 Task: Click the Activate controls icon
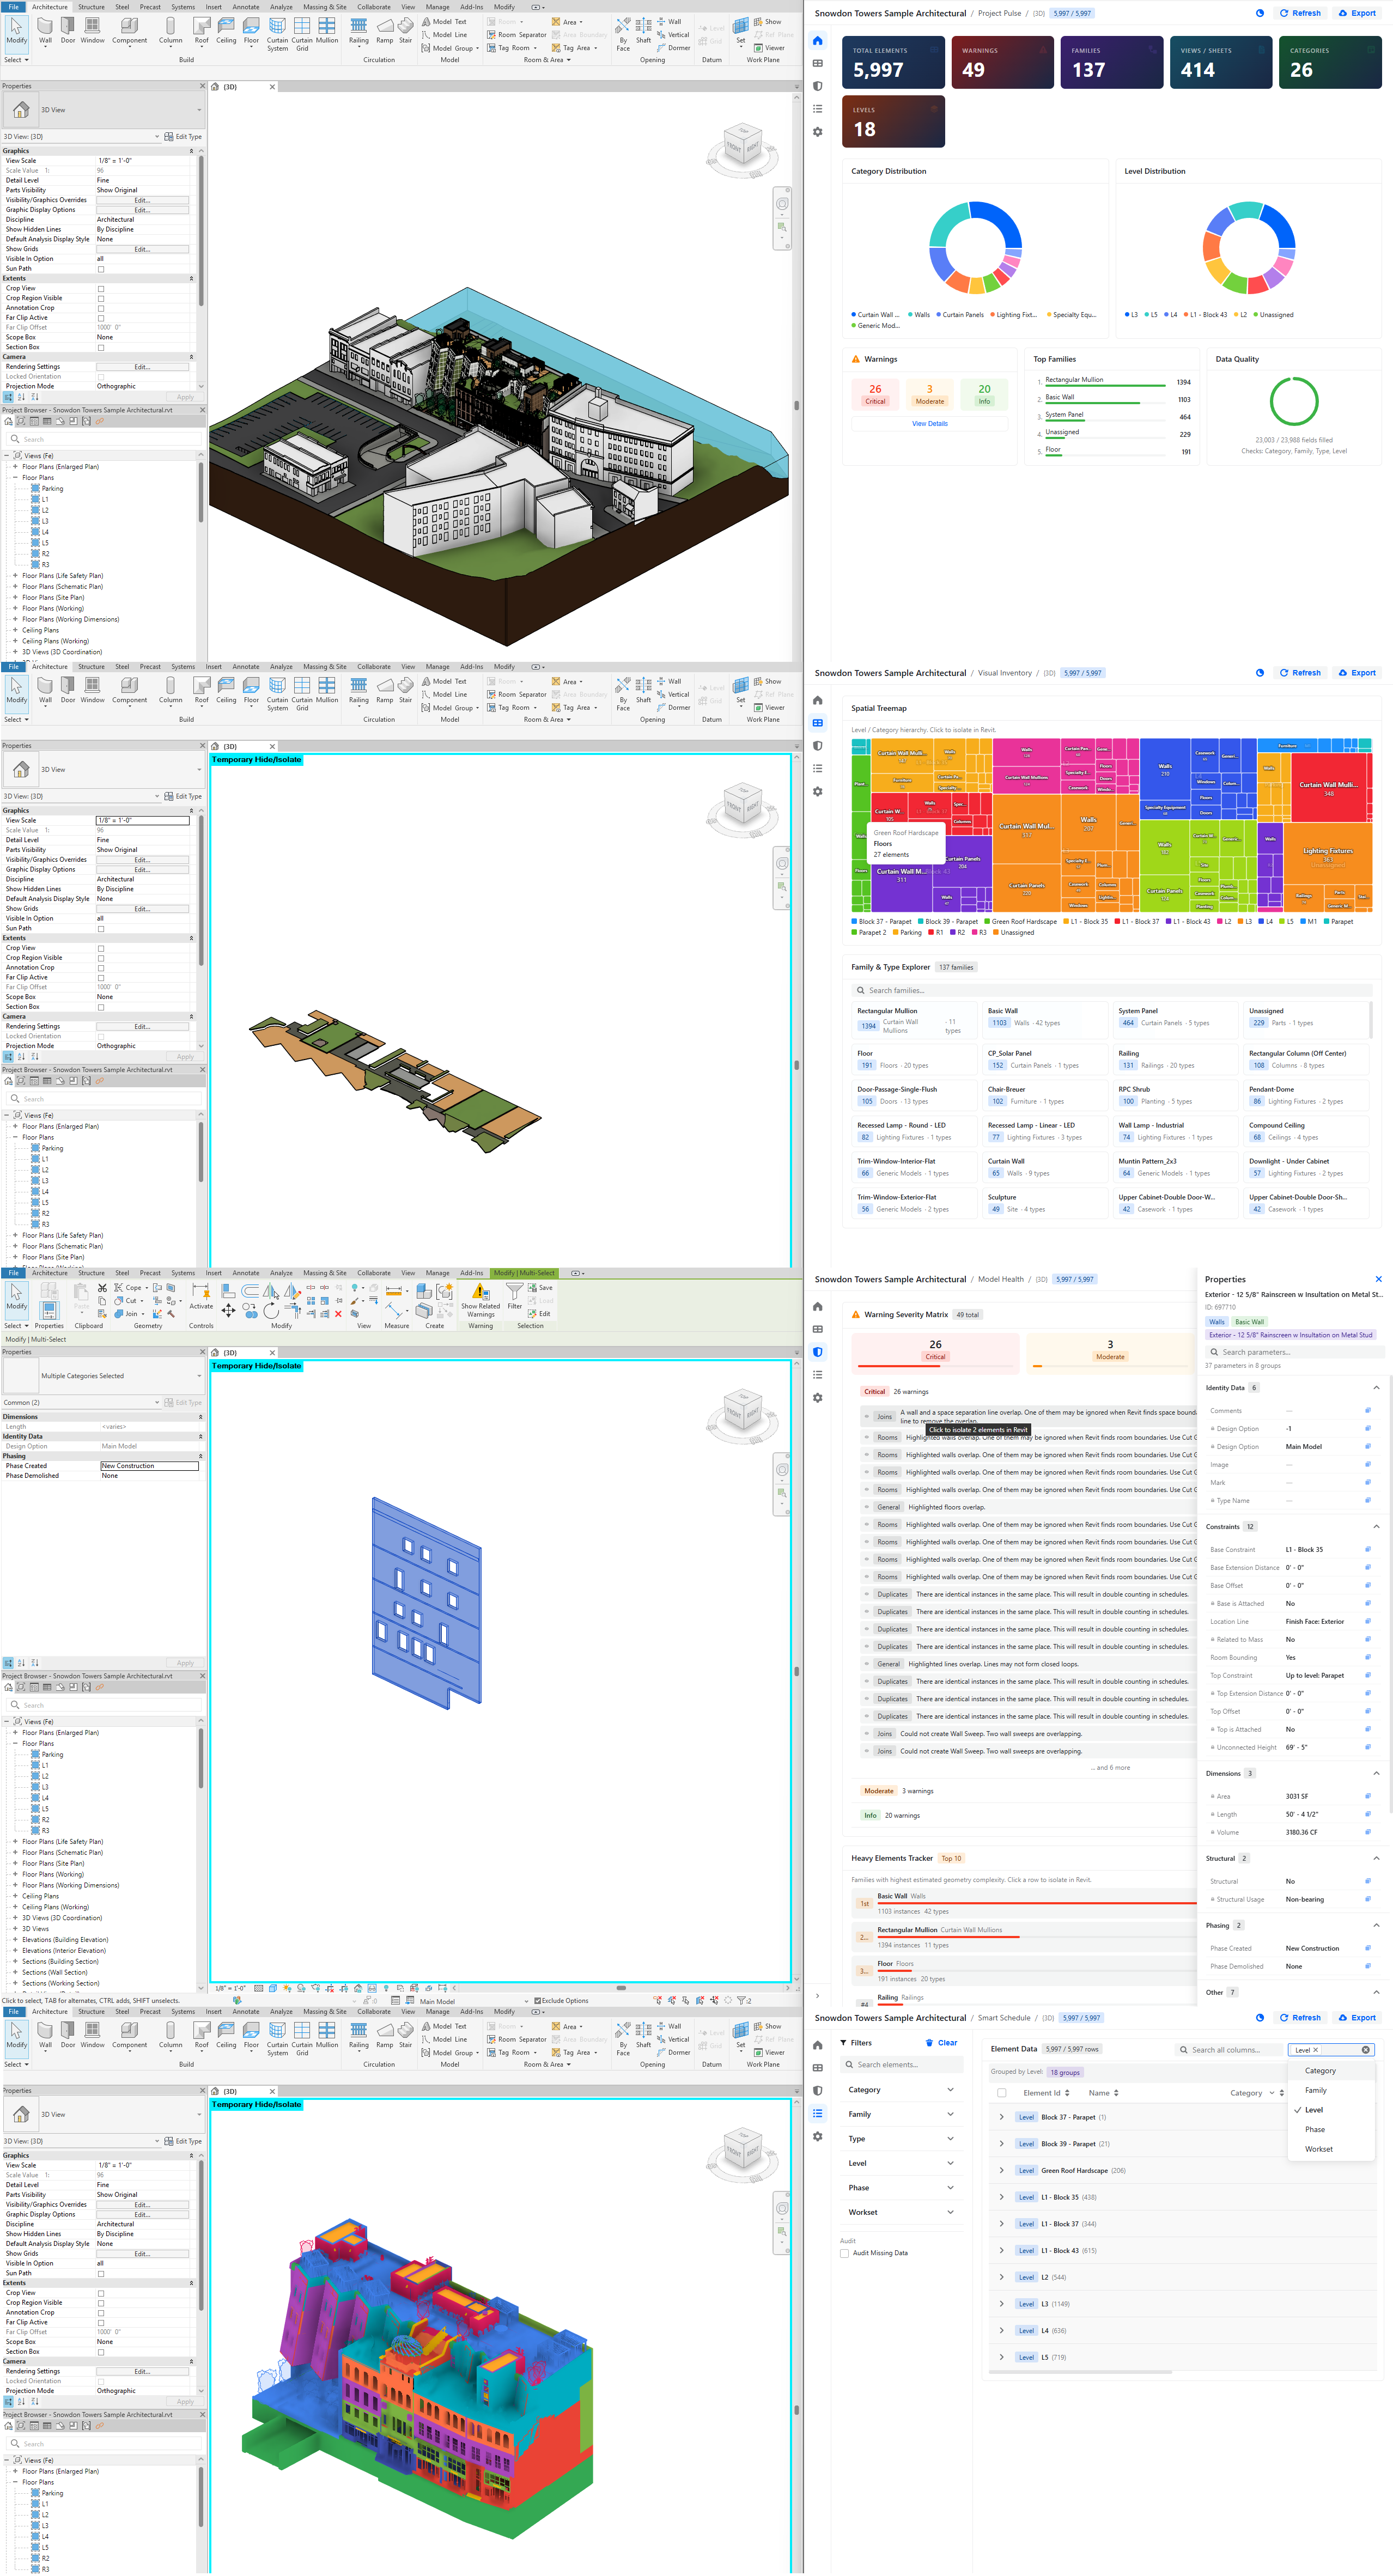(201, 1293)
